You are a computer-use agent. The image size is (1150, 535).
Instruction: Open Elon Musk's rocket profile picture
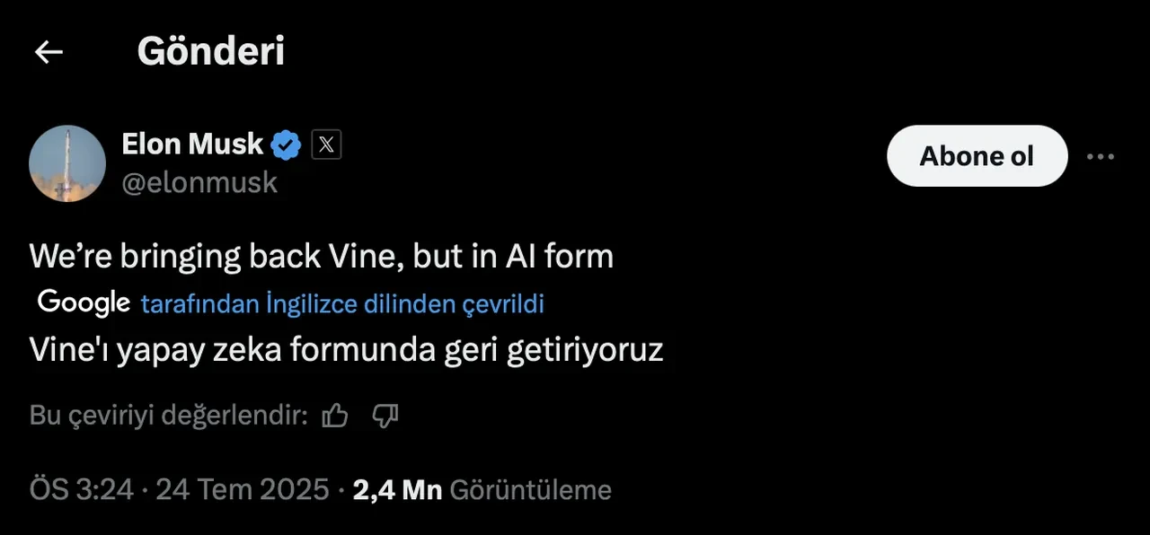tap(67, 162)
